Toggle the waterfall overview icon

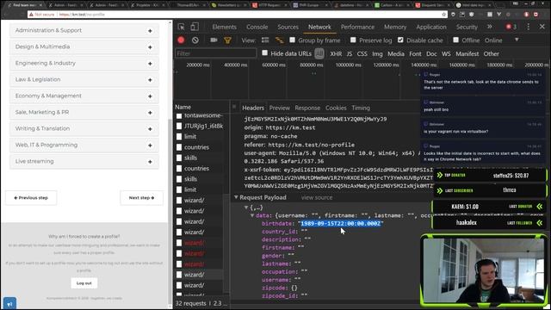tap(279, 40)
